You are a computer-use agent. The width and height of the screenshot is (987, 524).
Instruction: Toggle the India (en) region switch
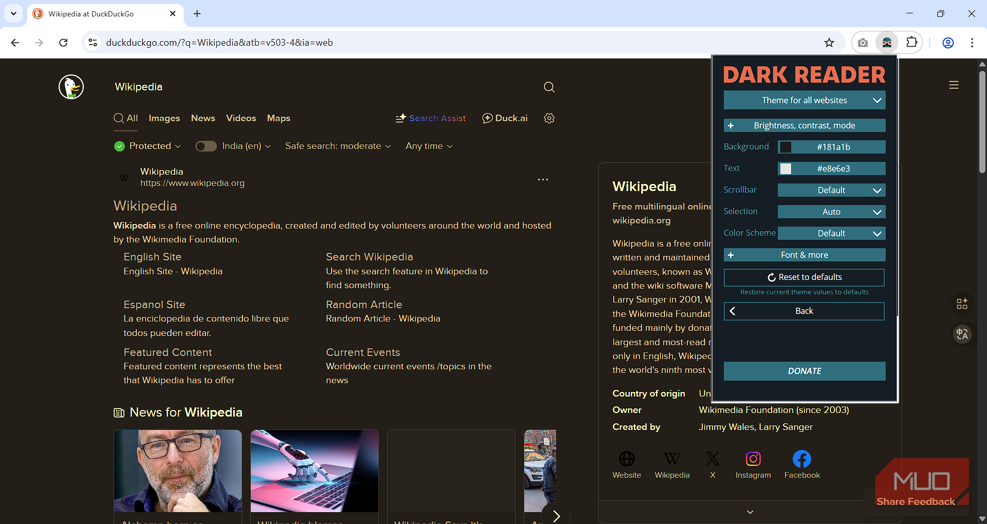[x=206, y=146]
